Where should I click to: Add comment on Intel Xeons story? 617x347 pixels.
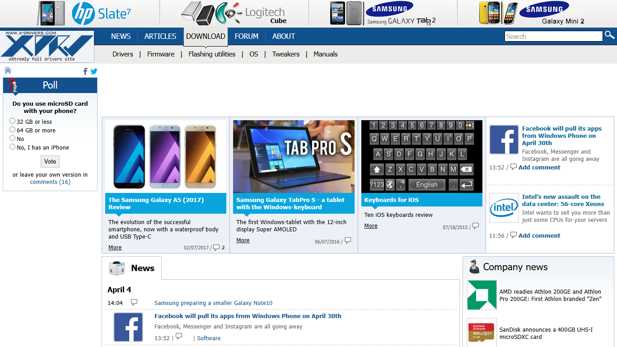pos(539,235)
